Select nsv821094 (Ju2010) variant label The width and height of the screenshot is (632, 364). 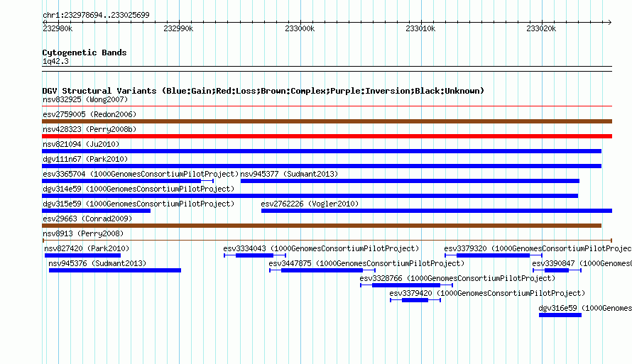pyautogui.click(x=81, y=144)
